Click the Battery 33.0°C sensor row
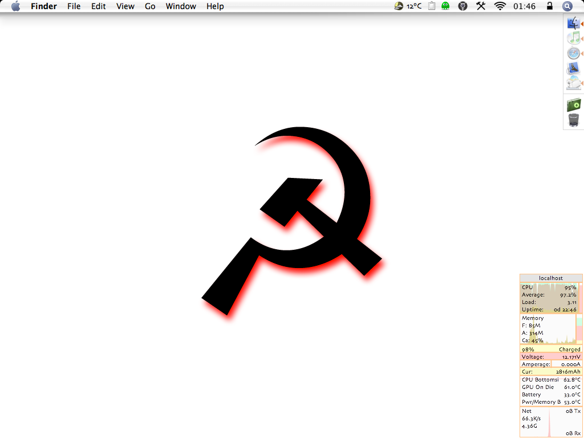The image size is (584, 438). [x=551, y=395]
